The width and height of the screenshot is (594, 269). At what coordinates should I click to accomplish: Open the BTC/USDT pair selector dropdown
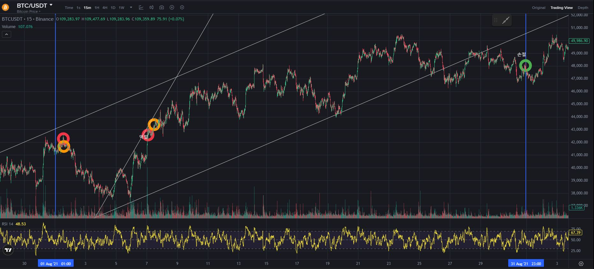click(51, 5)
